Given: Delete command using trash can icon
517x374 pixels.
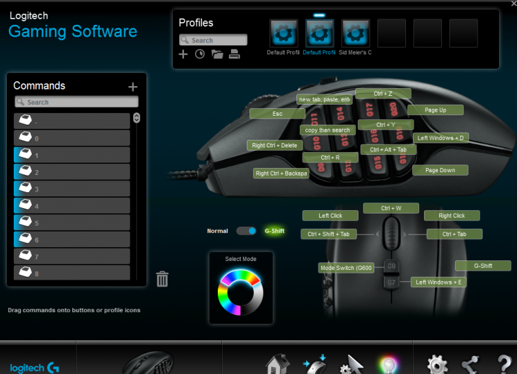Looking at the screenshot, I should coord(162,279).
